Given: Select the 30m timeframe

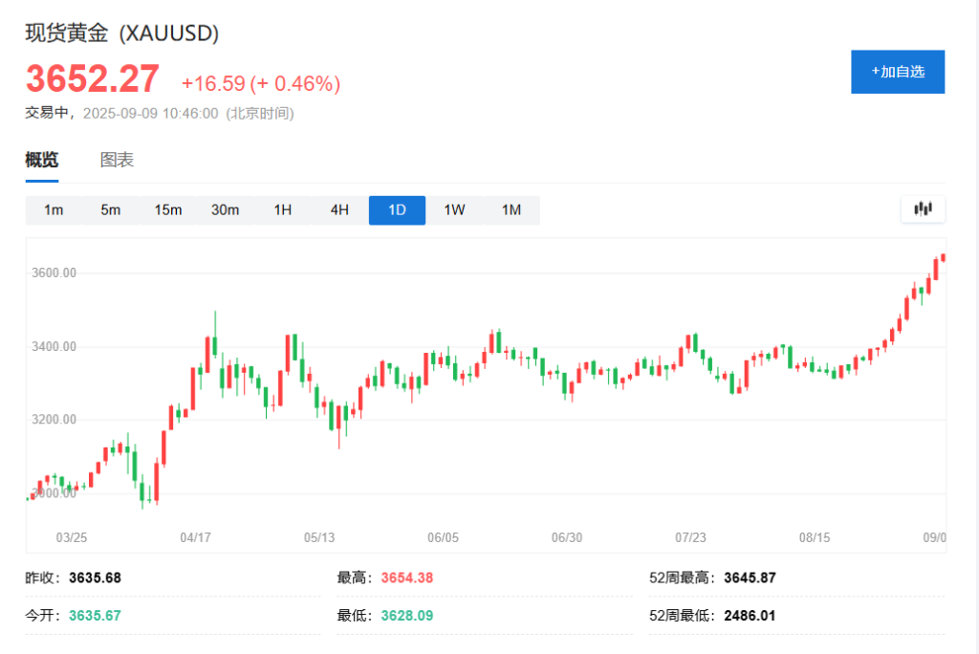Looking at the screenshot, I should pos(226,209).
